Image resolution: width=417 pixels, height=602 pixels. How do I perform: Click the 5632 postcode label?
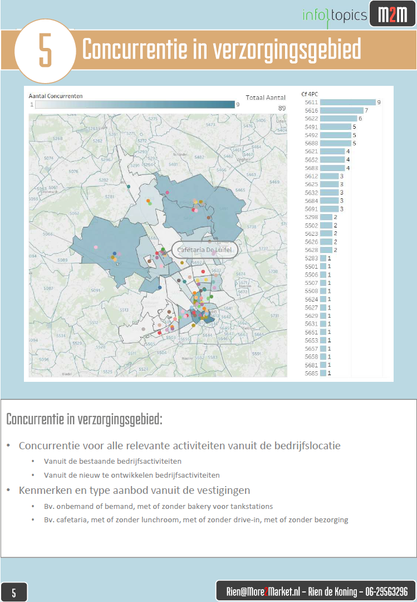[311, 193]
